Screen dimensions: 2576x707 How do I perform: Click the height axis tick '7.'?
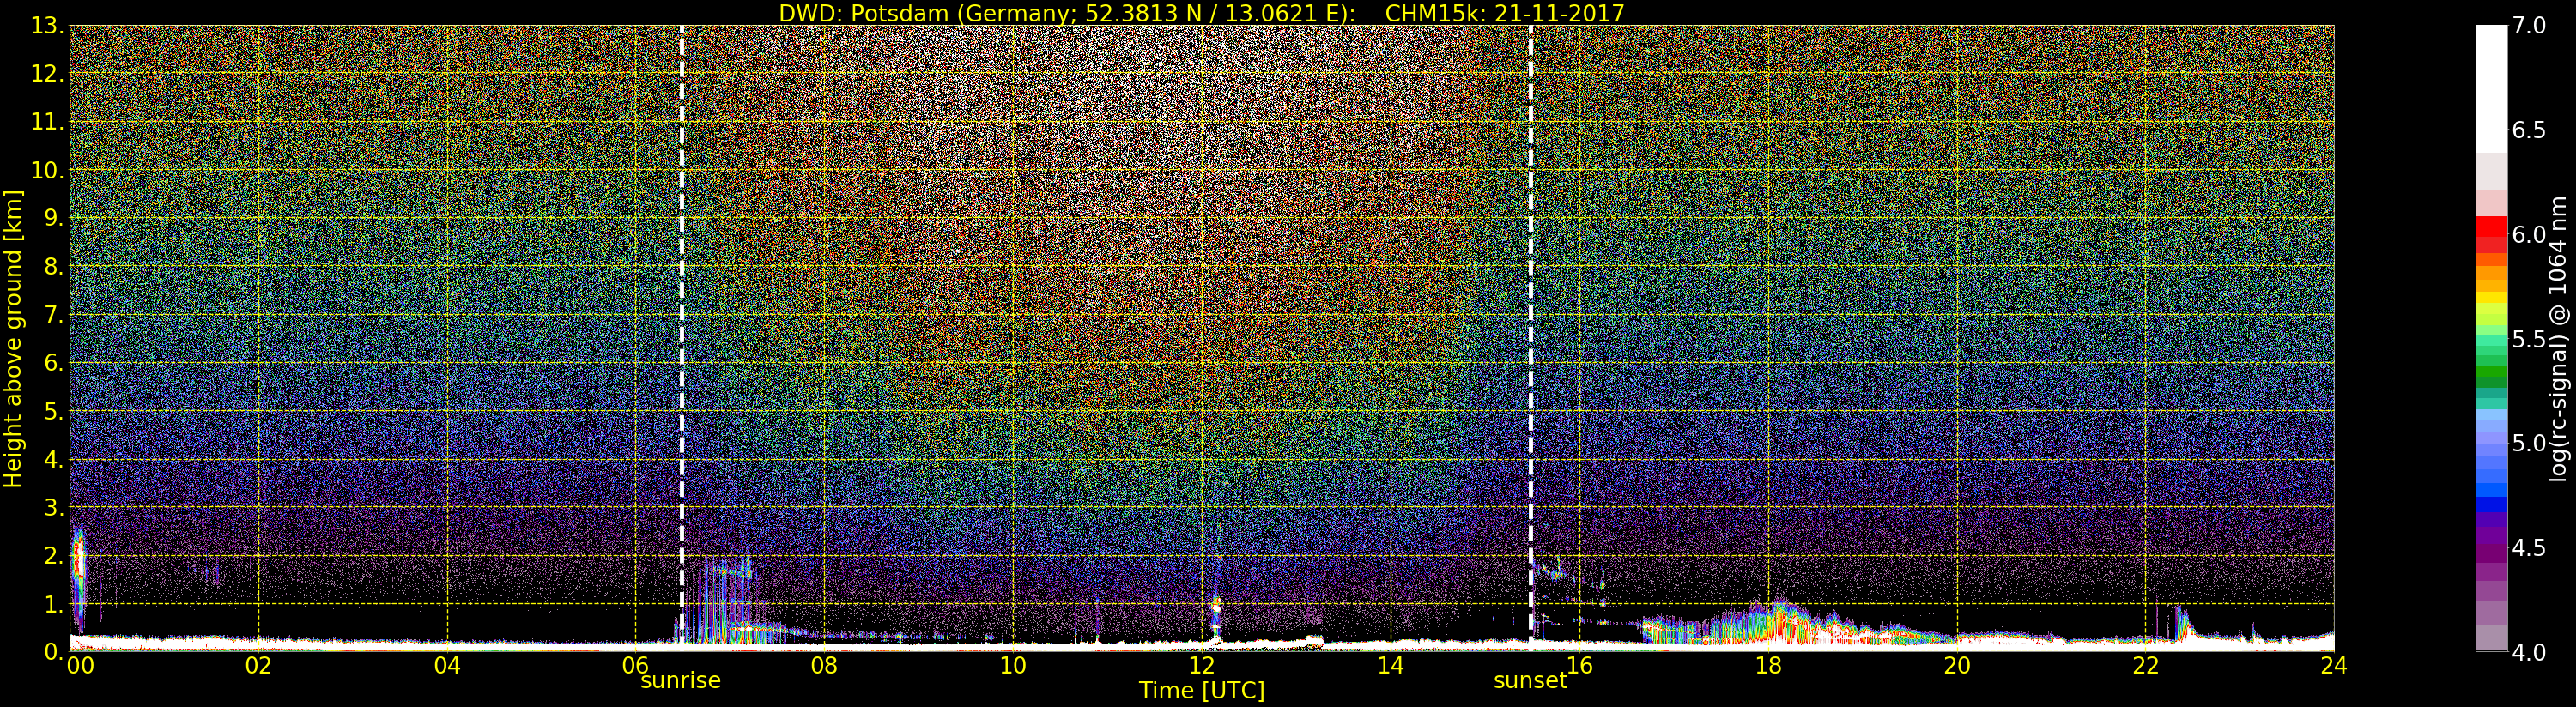click(x=54, y=314)
